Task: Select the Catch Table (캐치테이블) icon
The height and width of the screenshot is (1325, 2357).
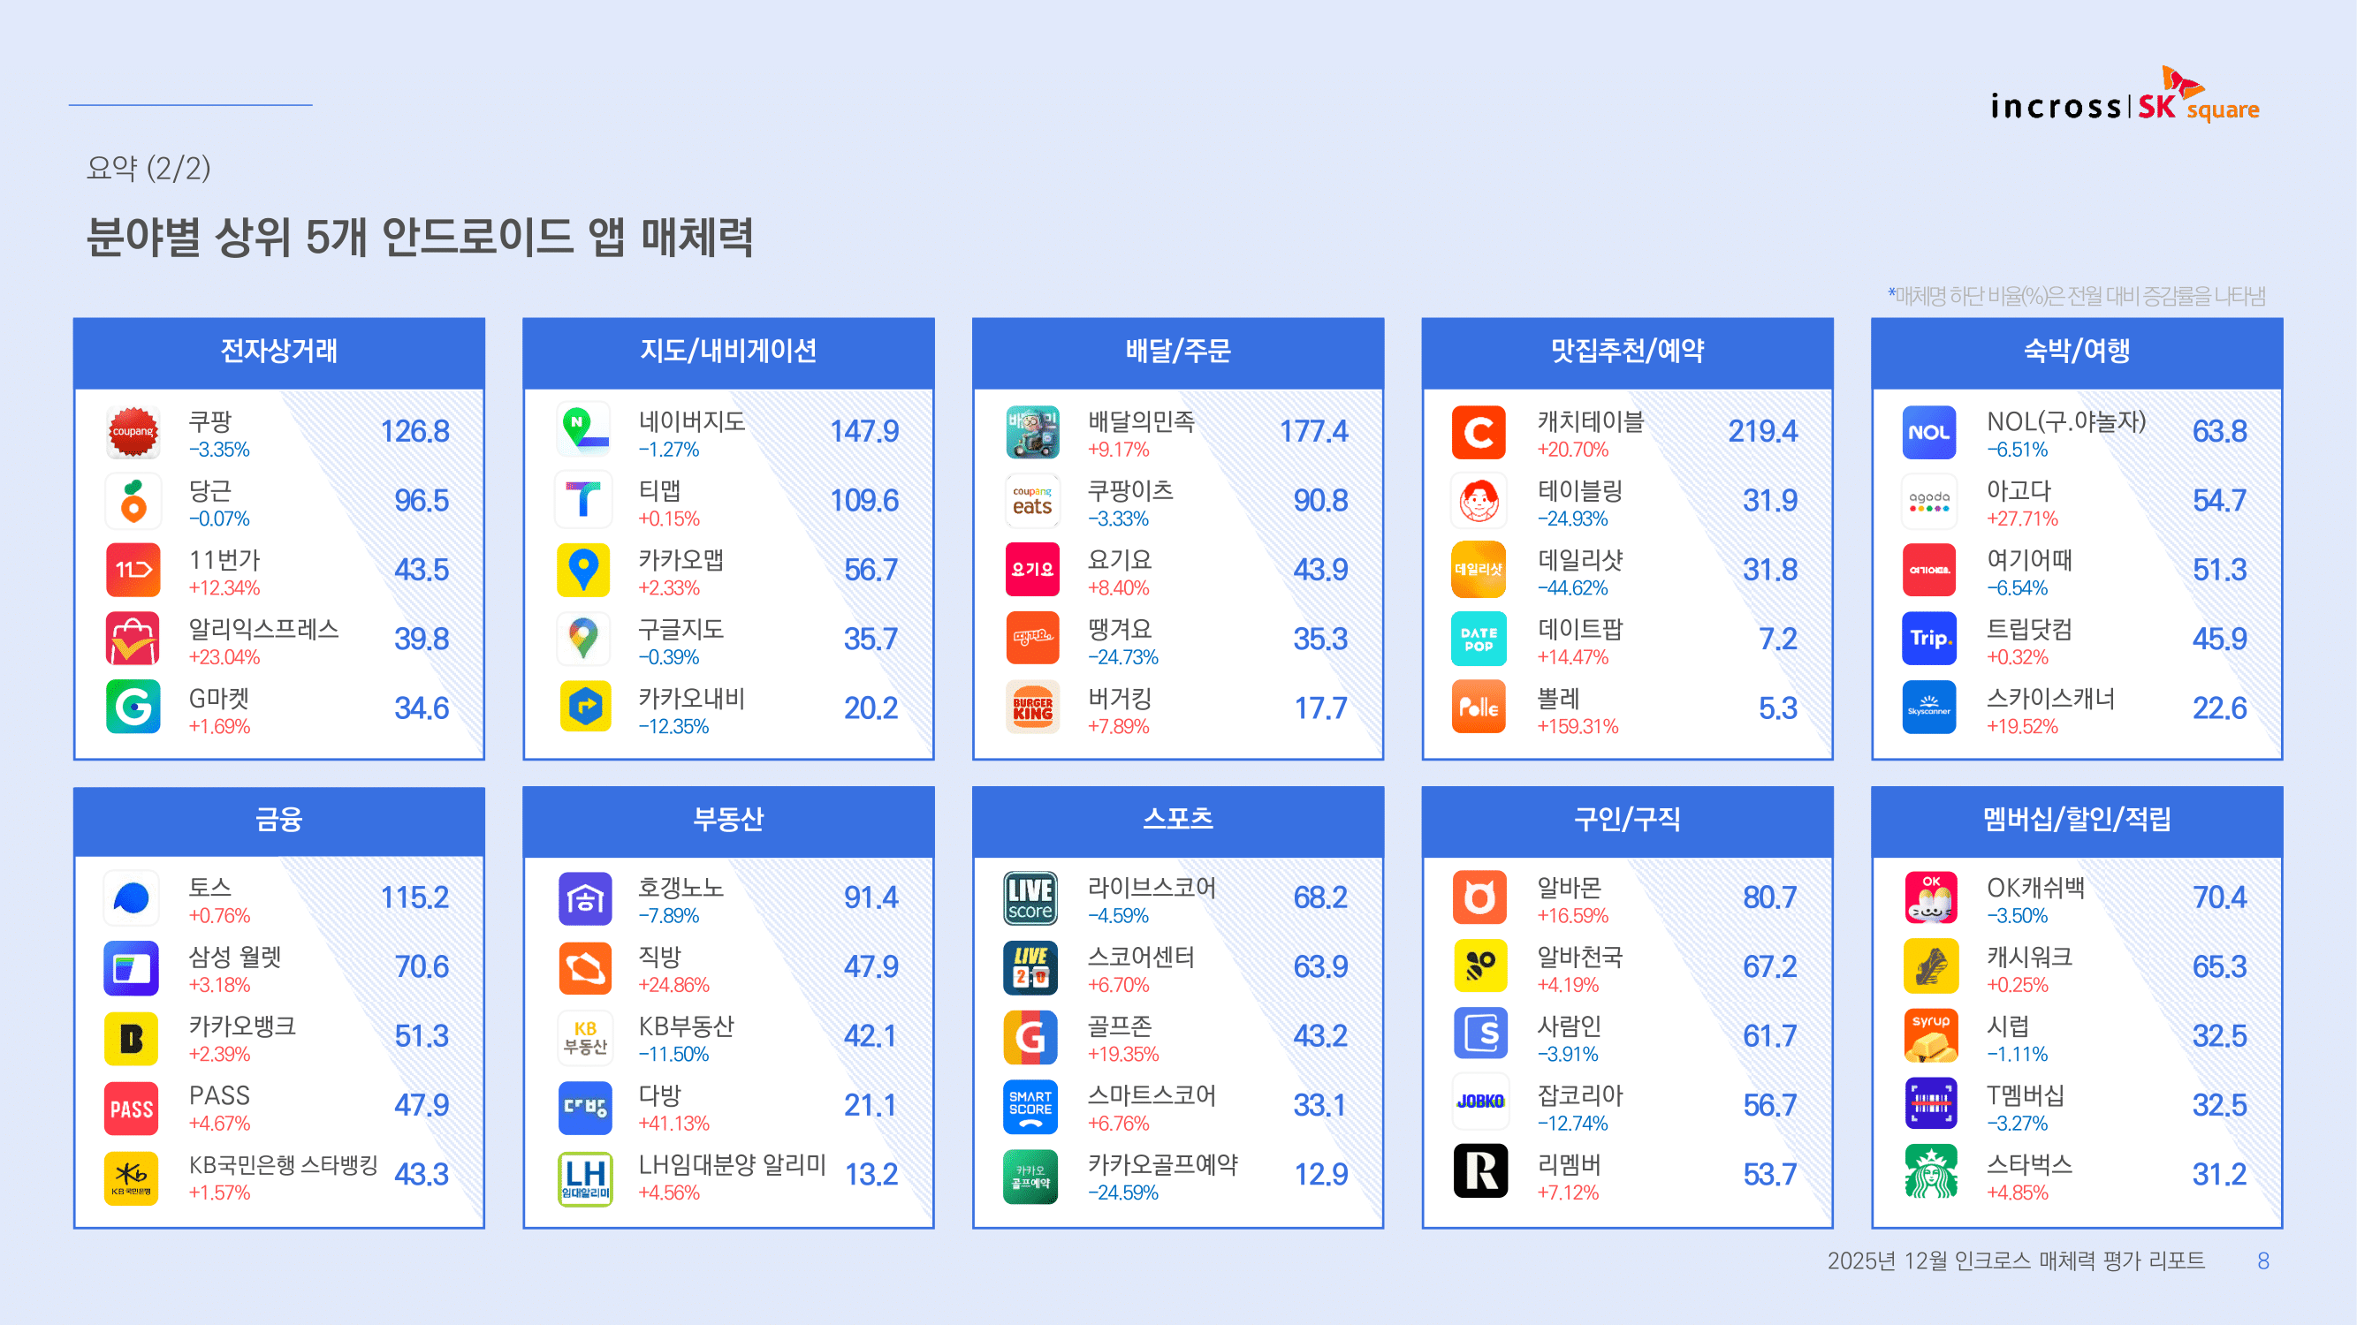Action: tap(1479, 433)
